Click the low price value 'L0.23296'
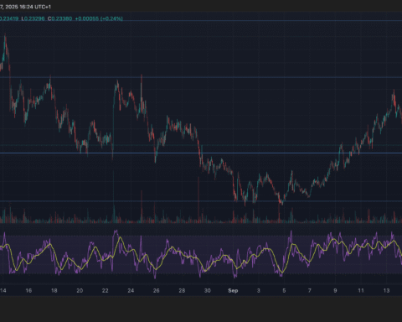The width and height of the screenshot is (402, 322). coord(33,18)
